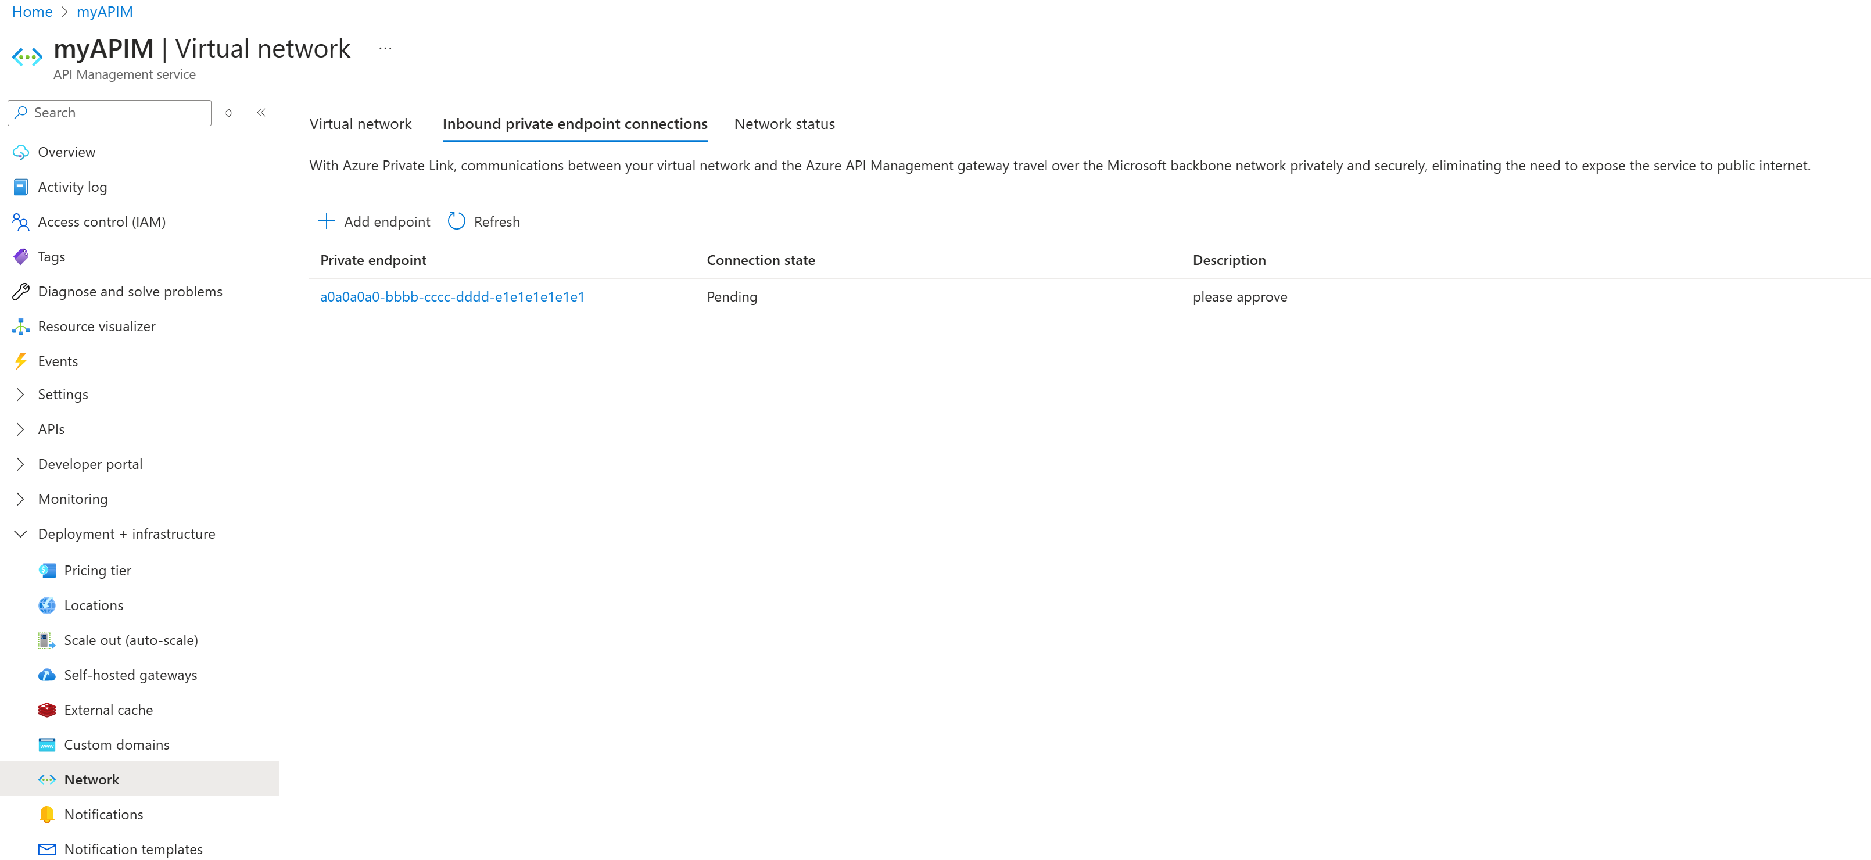Click the pending endpoint connection link
Screen dimensions: 1871x860
click(x=452, y=296)
